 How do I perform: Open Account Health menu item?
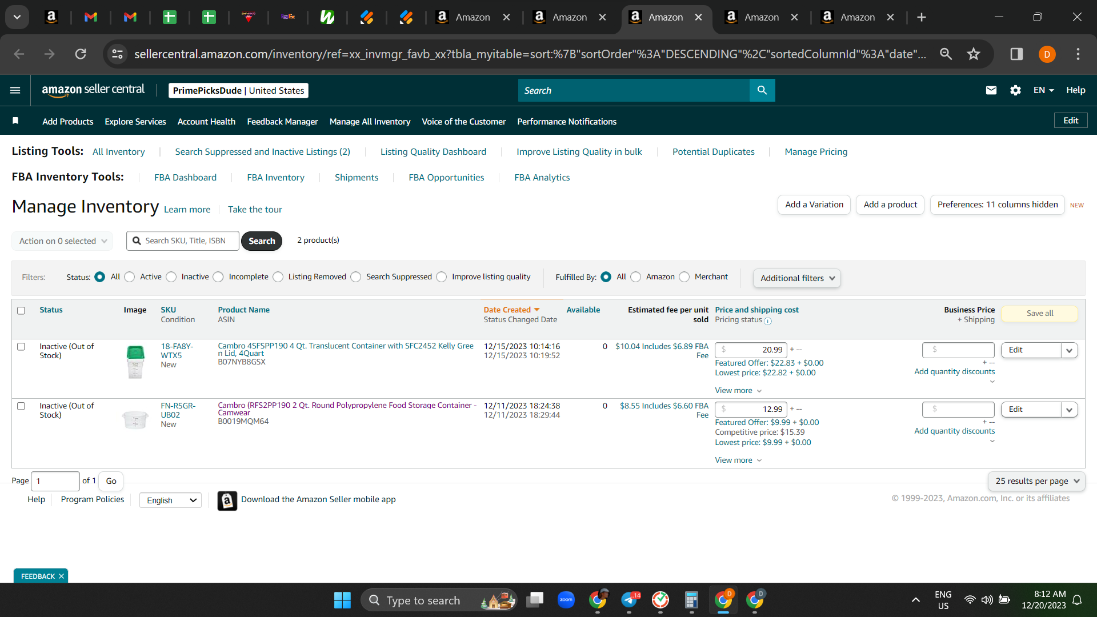[x=206, y=122]
